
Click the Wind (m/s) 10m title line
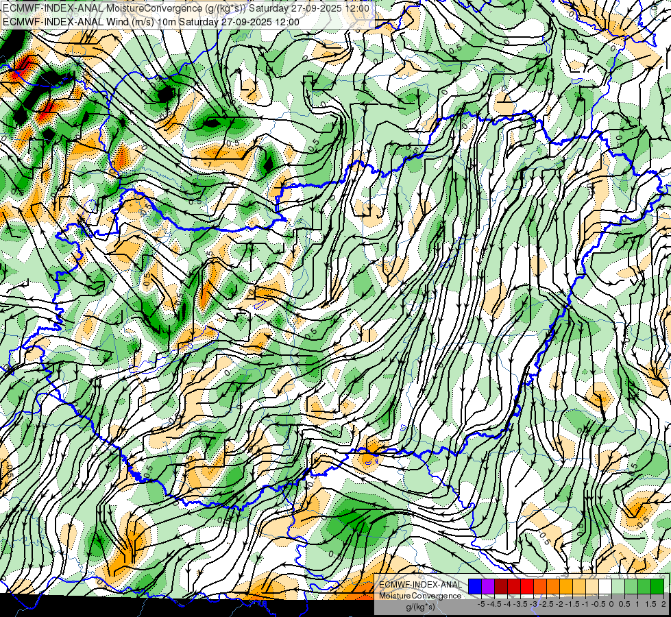[x=151, y=22]
